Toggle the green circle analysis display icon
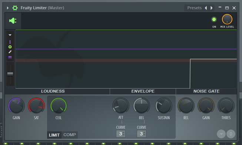Viewport: 242px width, 145px height. (10, 47)
